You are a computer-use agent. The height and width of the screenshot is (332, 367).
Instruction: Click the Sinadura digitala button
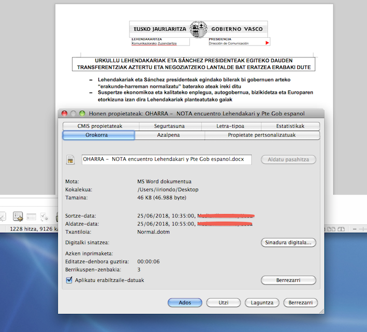click(x=288, y=242)
